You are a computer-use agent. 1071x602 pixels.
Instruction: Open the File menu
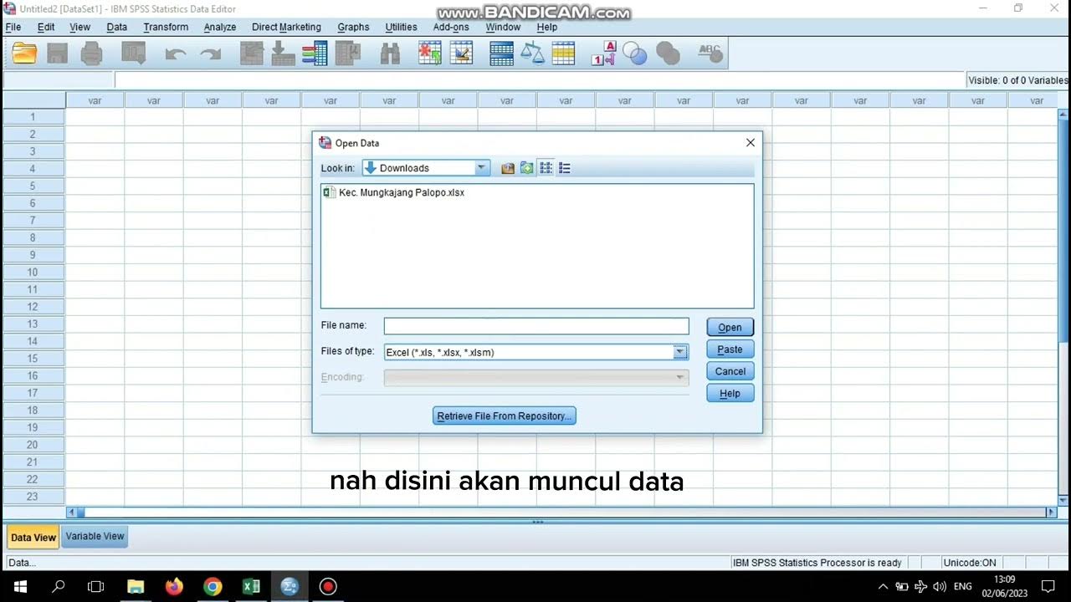(13, 27)
